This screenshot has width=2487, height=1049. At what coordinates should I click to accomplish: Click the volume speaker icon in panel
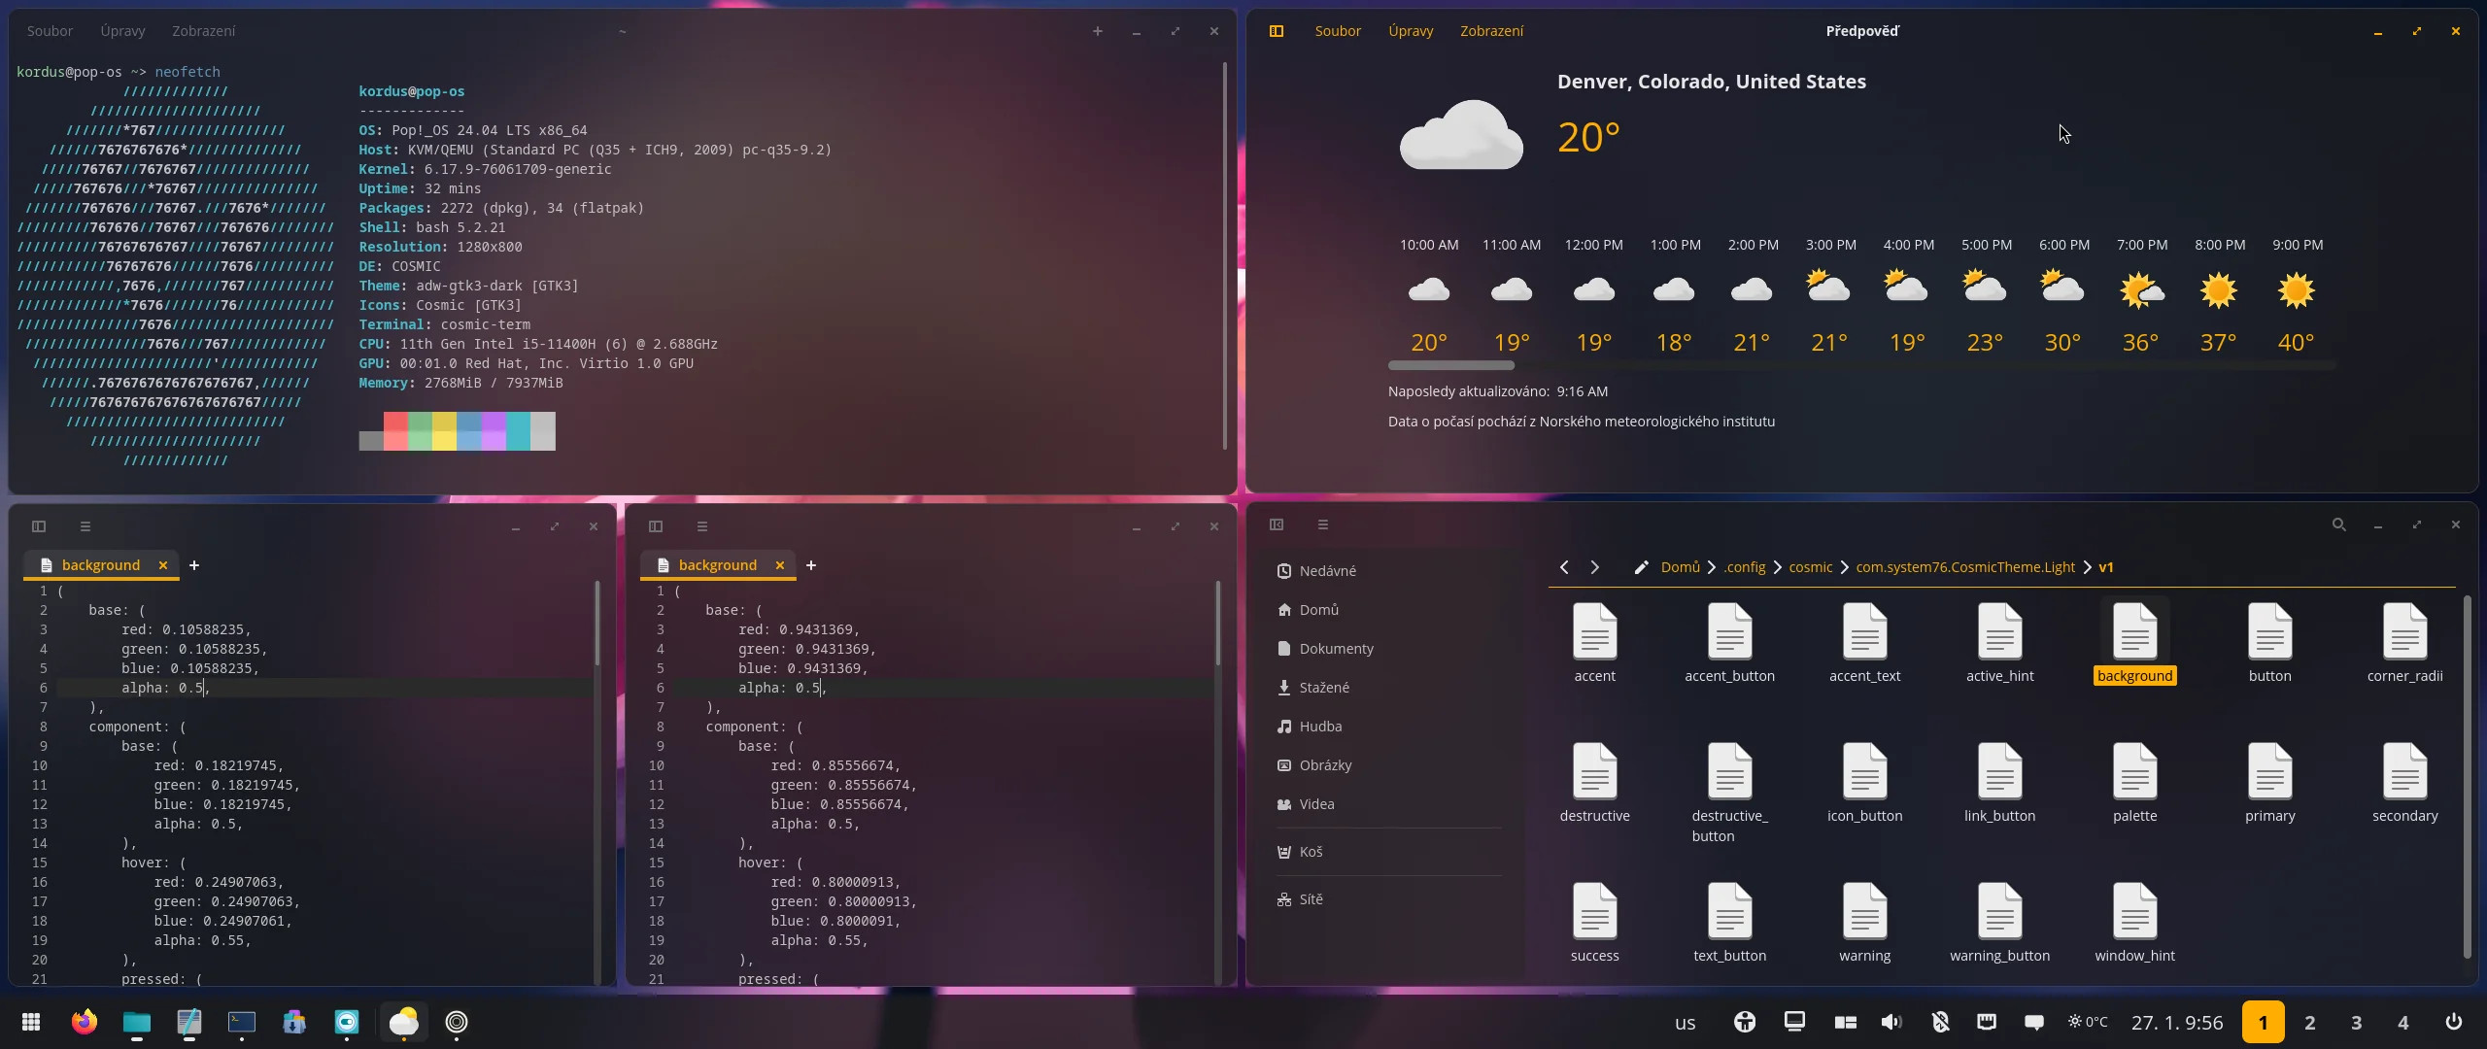pyautogui.click(x=1891, y=1022)
